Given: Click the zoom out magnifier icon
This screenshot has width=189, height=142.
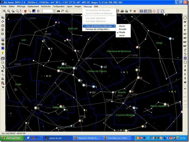Looking at the screenshot, I should [x=9, y=11].
